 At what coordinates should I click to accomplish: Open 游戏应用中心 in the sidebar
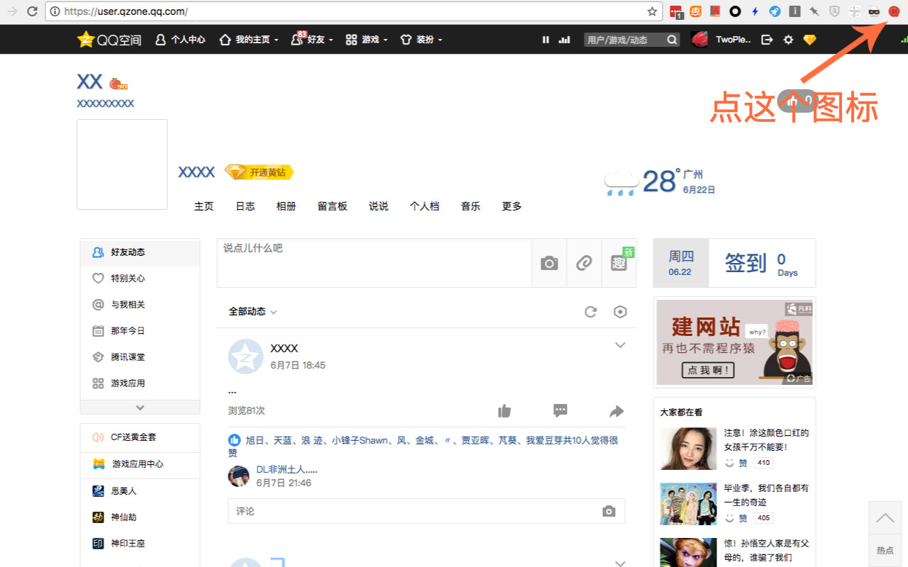click(140, 464)
